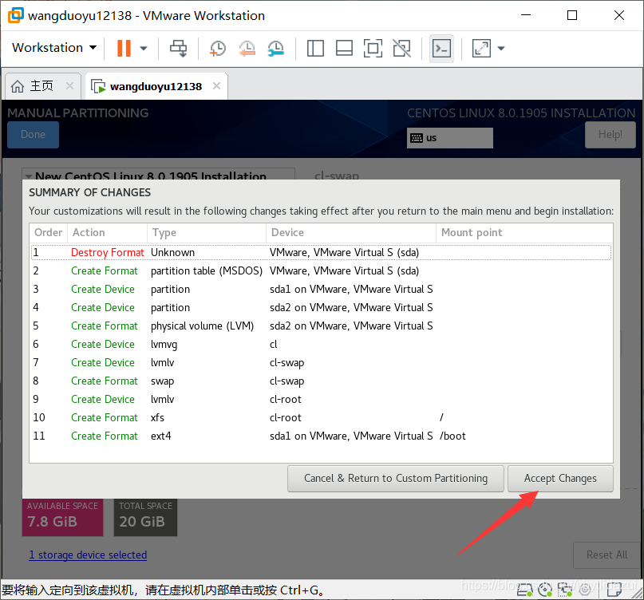644x600 pixels.
Task: Click the stretch guest display icon
Action: 481,48
